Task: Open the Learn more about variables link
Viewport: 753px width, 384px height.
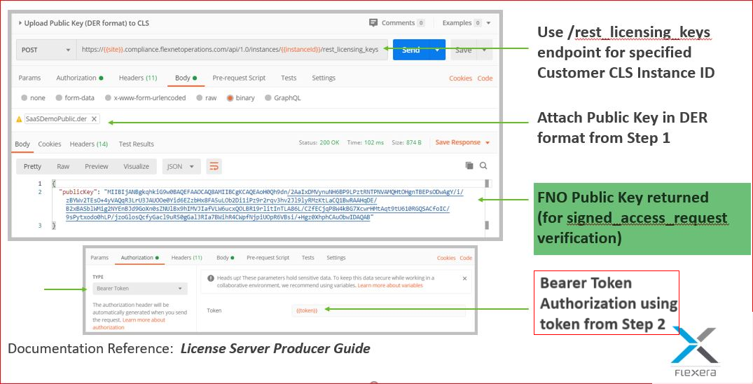Action: pos(390,285)
